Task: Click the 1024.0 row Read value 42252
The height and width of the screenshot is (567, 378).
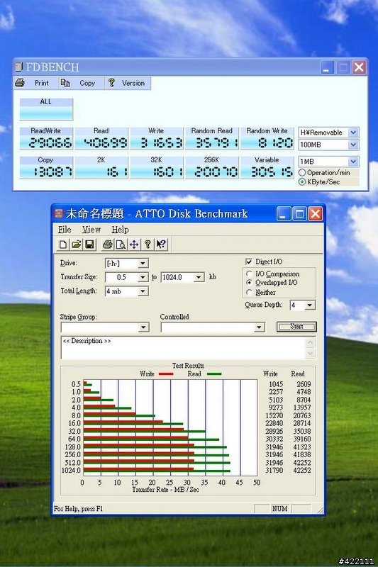Action: [302, 470]
